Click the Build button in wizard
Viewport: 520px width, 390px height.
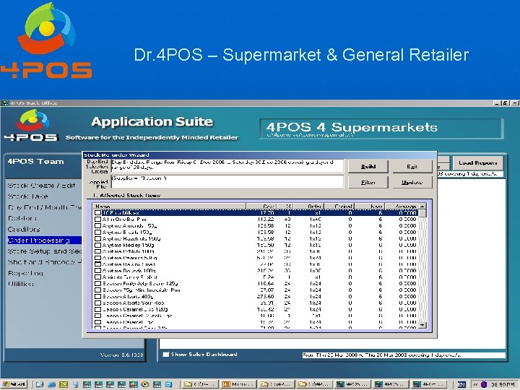(368, 167)
